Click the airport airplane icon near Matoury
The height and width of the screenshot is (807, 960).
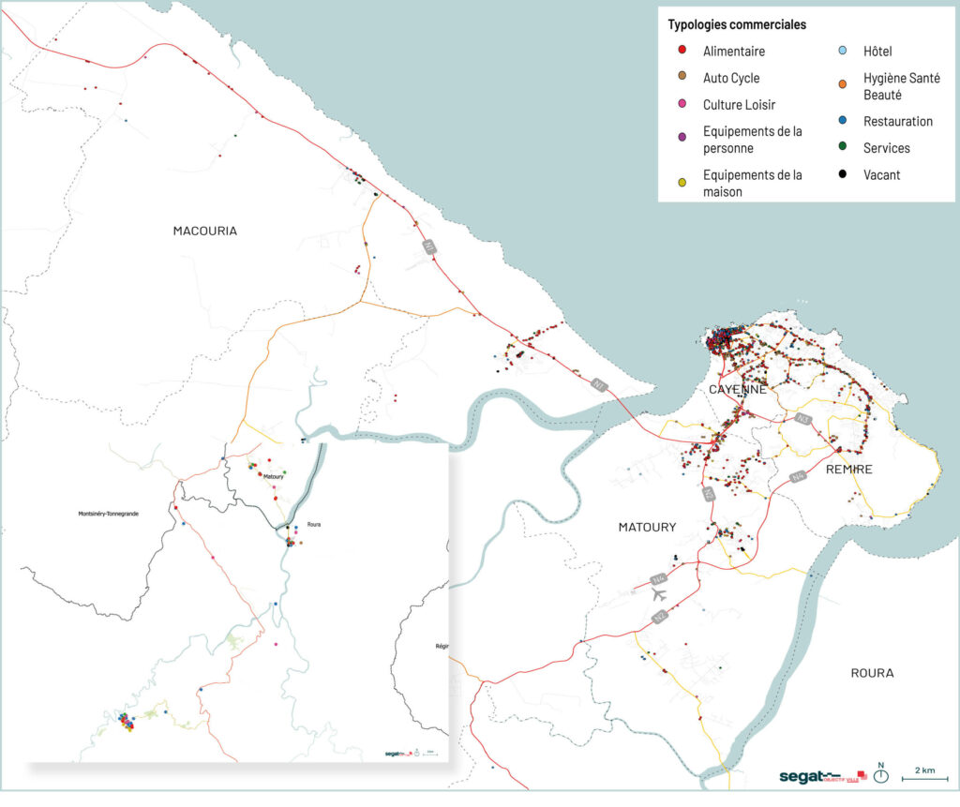tap(658, 594)
